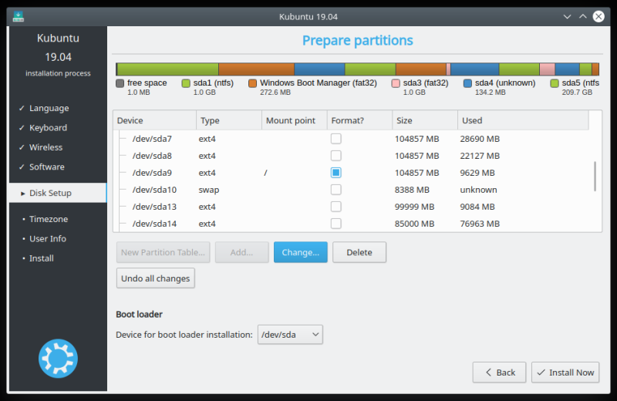Click the Format? column header

[x=359, y=120]
